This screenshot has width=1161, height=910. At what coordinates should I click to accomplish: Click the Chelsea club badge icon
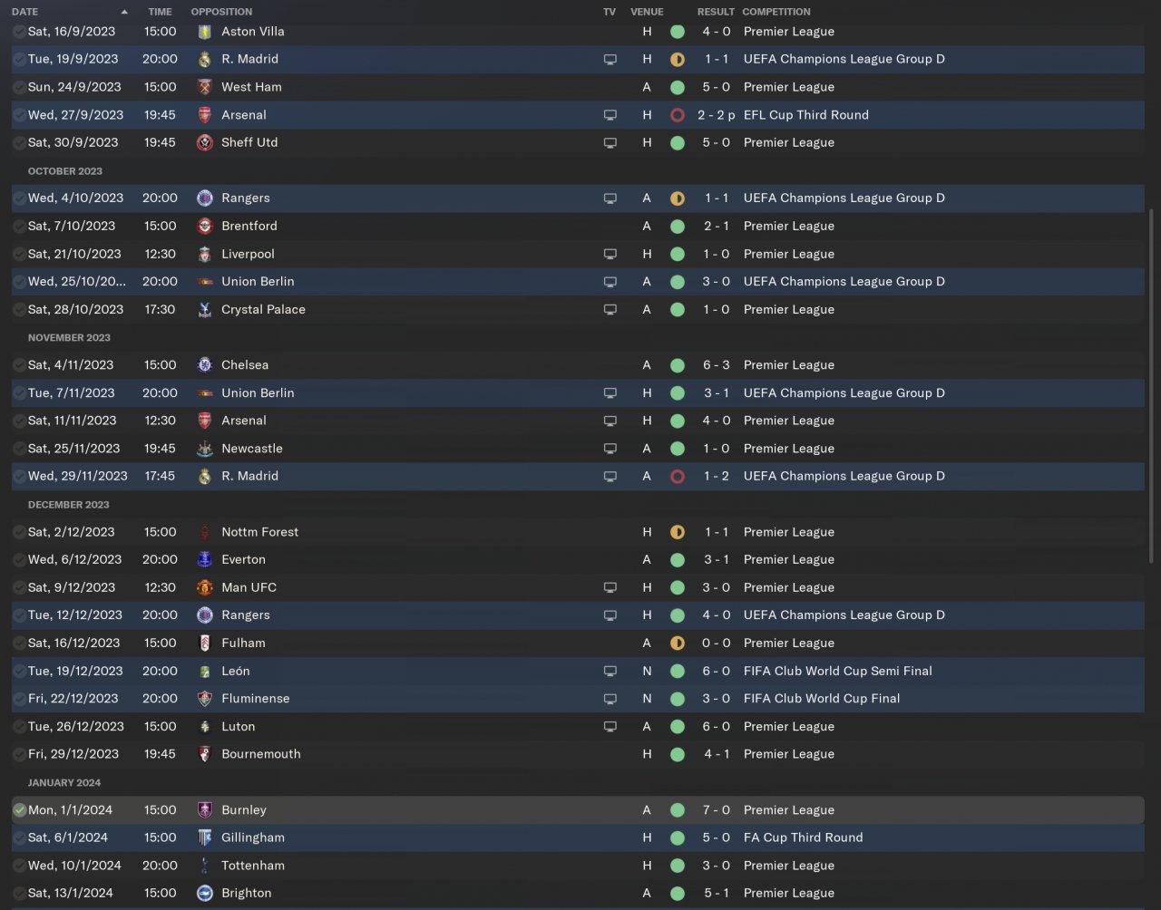(205, 365)
